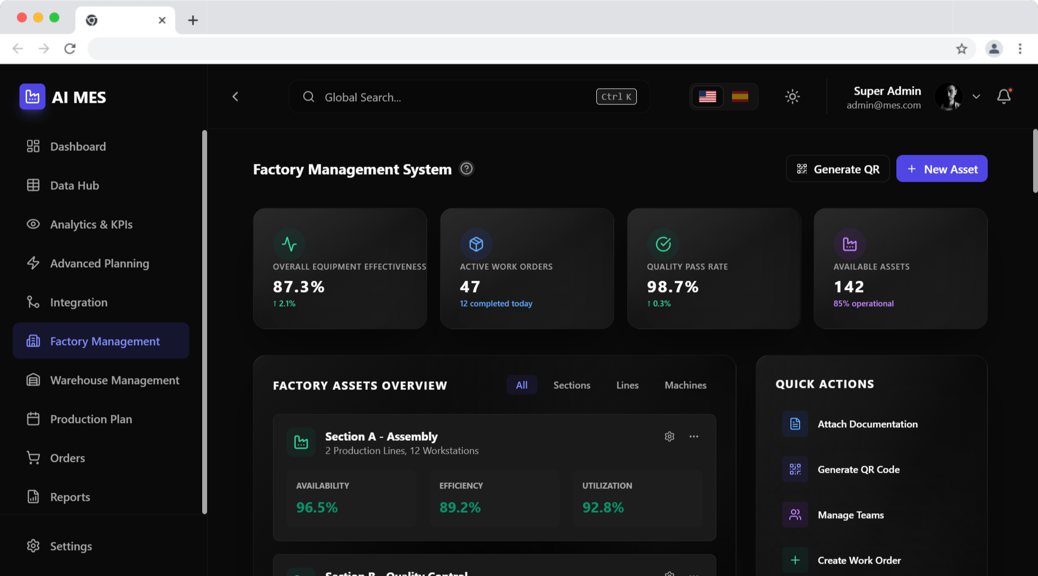Go back with browser back arrow
This screenshot has height=576, width=1038.
(18, 49)
